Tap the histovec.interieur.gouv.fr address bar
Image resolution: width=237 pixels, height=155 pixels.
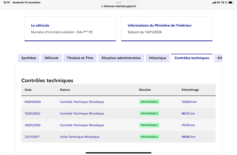[118, 6]
